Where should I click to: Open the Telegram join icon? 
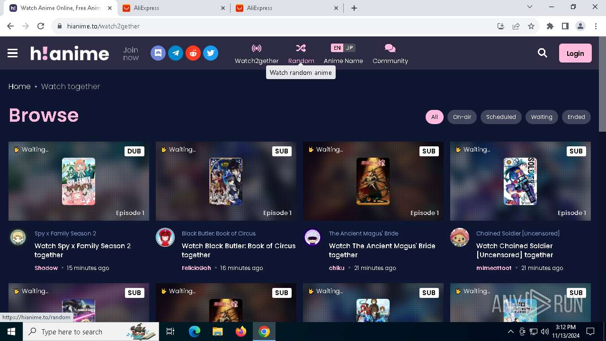[176, 53]
